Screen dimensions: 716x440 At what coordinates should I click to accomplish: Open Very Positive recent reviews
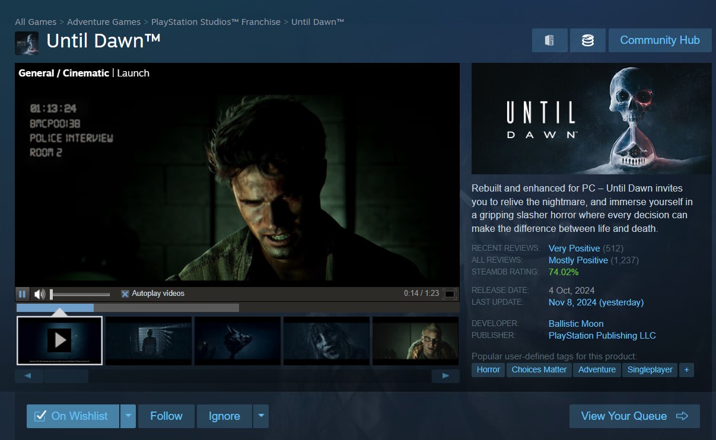(574, 248)
